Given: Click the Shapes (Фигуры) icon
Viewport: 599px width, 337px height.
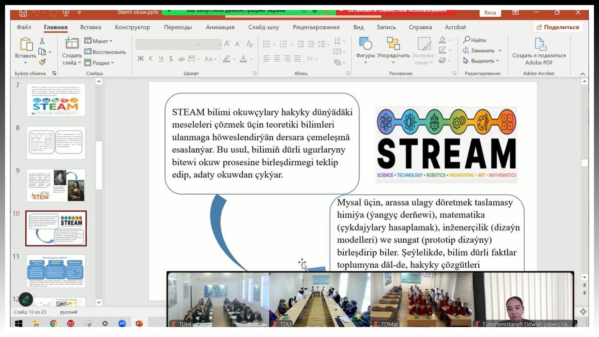Looking at the screenshot, I should pos(365,44).
